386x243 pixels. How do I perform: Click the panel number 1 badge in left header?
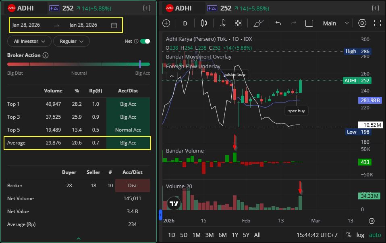coord(147,8)
